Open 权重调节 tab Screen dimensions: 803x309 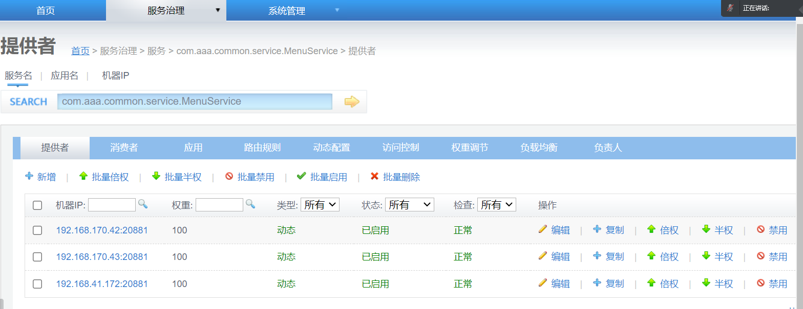(x=470, y=148)
